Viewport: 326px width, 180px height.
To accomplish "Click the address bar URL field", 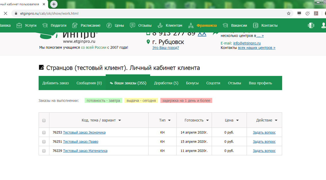I will coord(144,13).
